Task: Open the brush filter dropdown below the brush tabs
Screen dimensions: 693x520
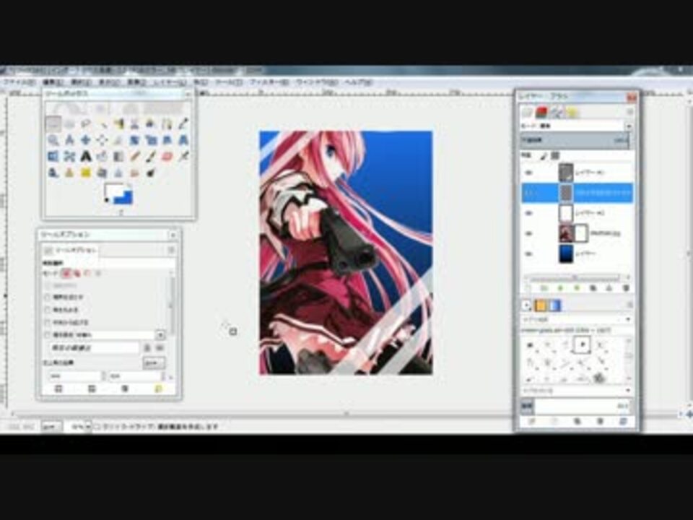Action: 577,319
